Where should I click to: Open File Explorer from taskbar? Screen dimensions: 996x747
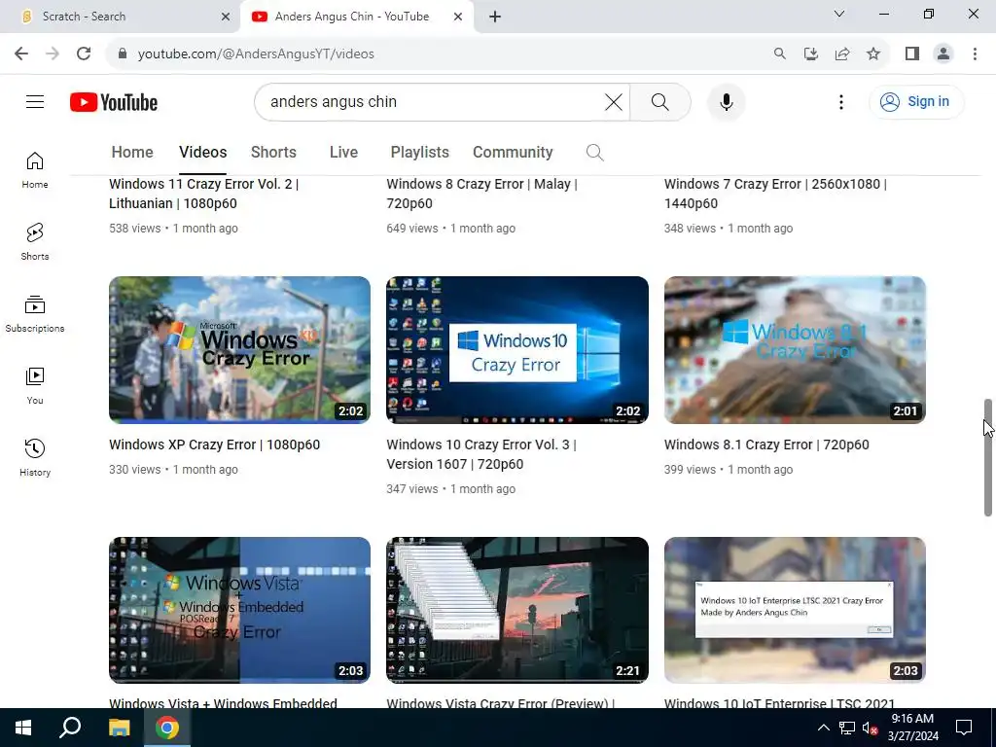(x=119, y=728)
